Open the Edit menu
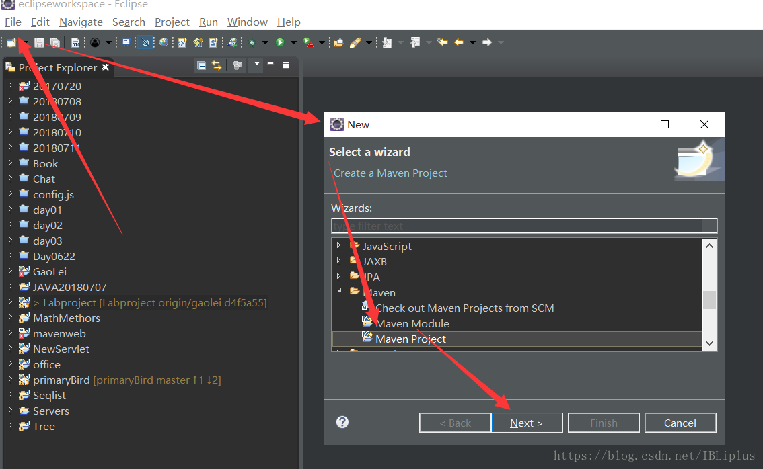Image resolution: width=763 pixels, height=469 pixels. pos(40,22)
